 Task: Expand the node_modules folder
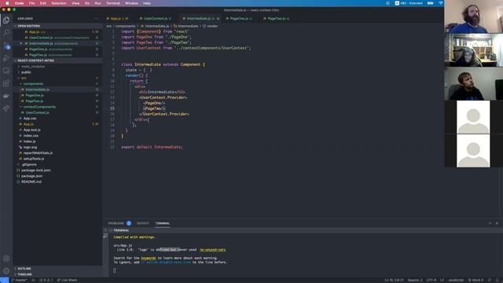(x=57, y=66)
